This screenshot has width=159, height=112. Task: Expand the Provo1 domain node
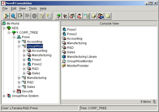[x=24, y=60]
